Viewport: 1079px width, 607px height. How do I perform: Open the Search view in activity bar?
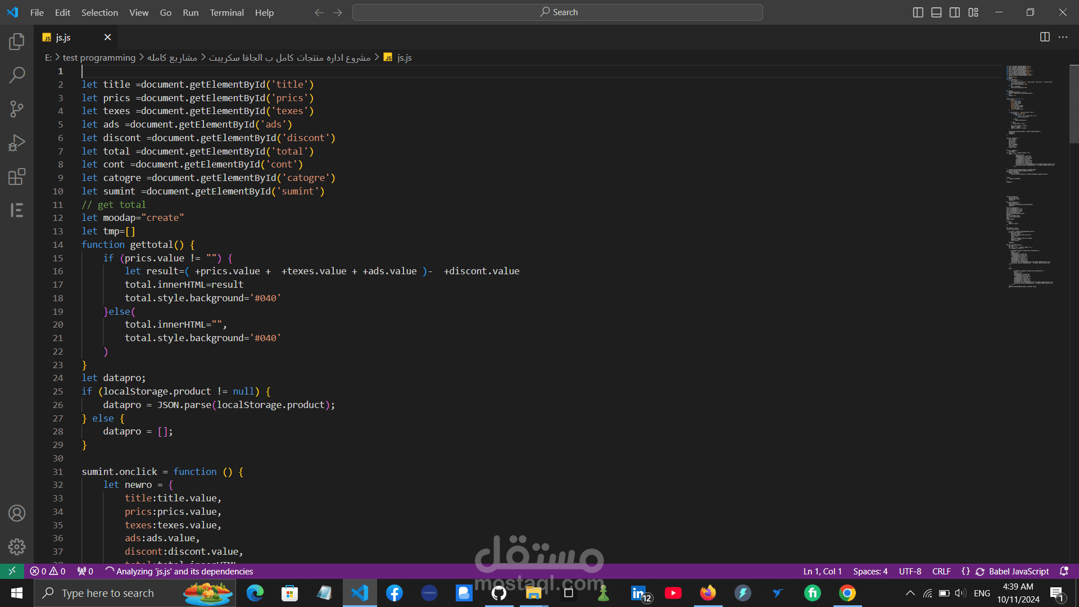point(17,75)
